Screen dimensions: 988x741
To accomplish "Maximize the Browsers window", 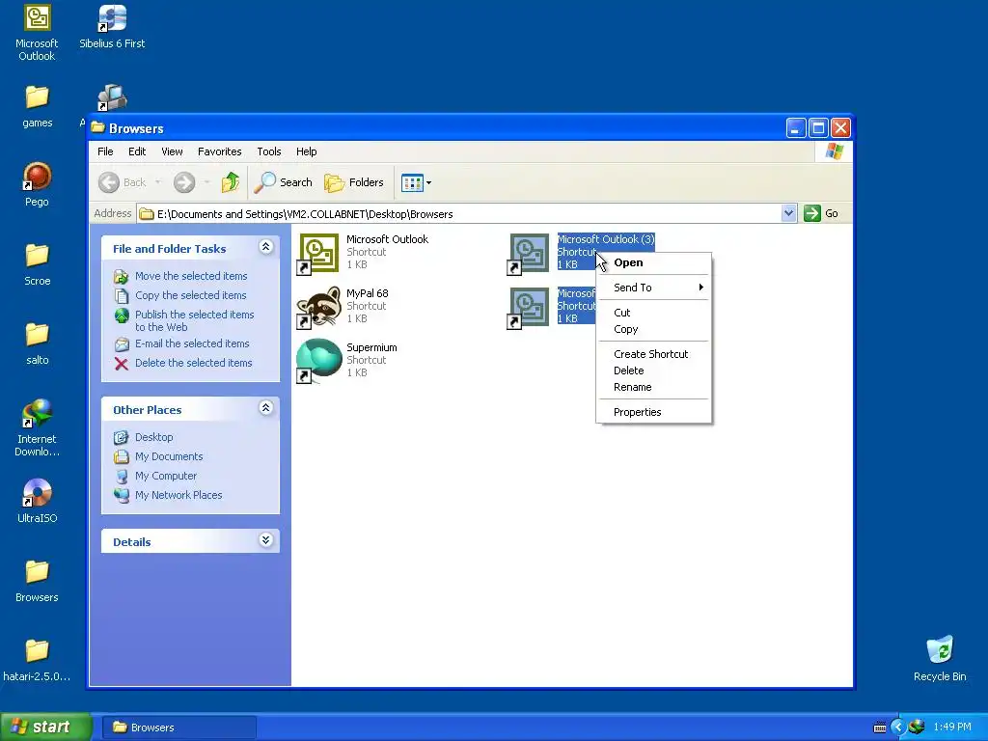I will click(818, 128).
